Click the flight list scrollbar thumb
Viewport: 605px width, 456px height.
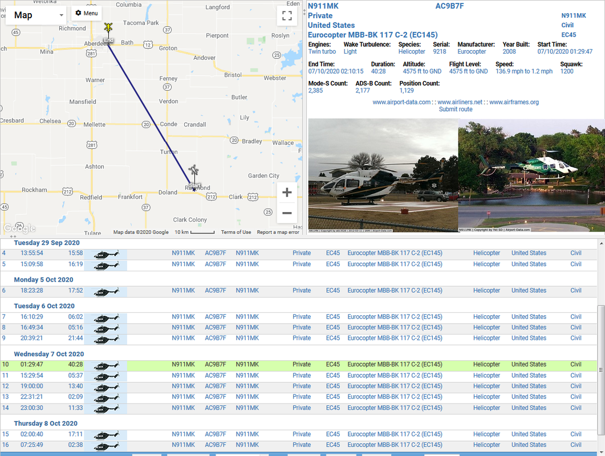(601, 369)
